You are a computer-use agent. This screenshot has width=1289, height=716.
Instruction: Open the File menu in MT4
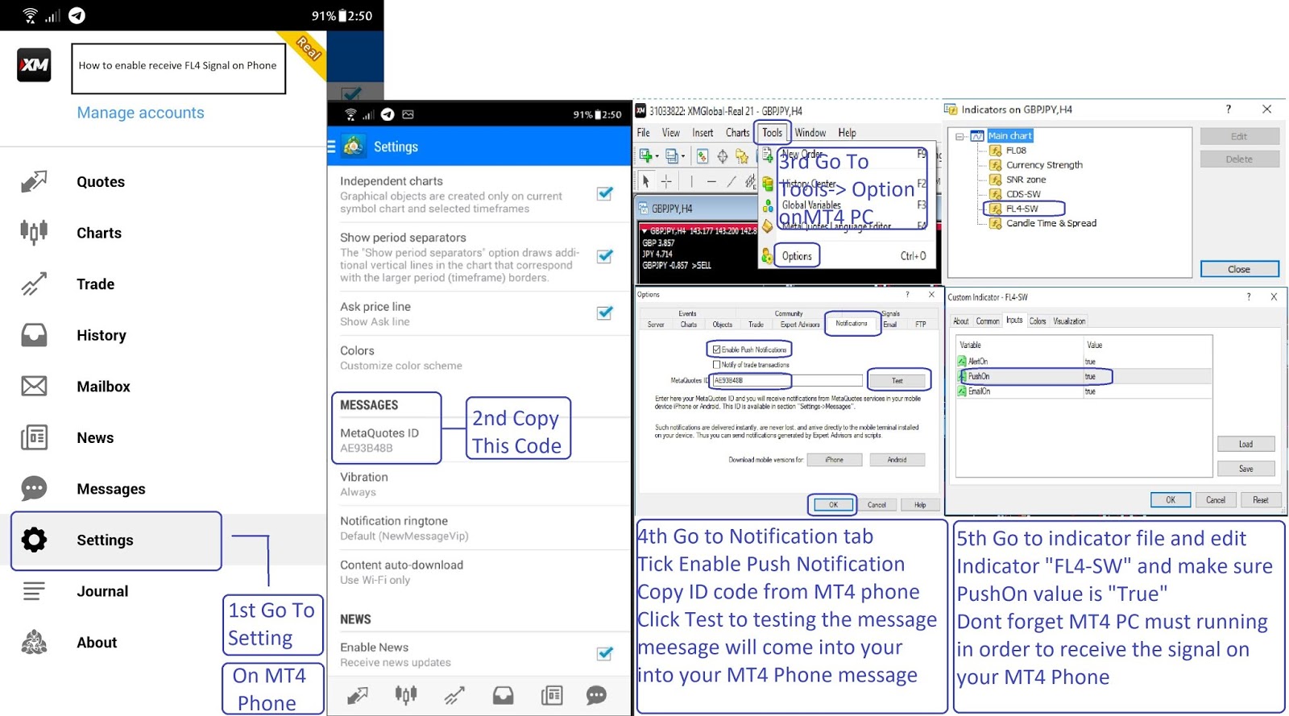click(643, 133)
